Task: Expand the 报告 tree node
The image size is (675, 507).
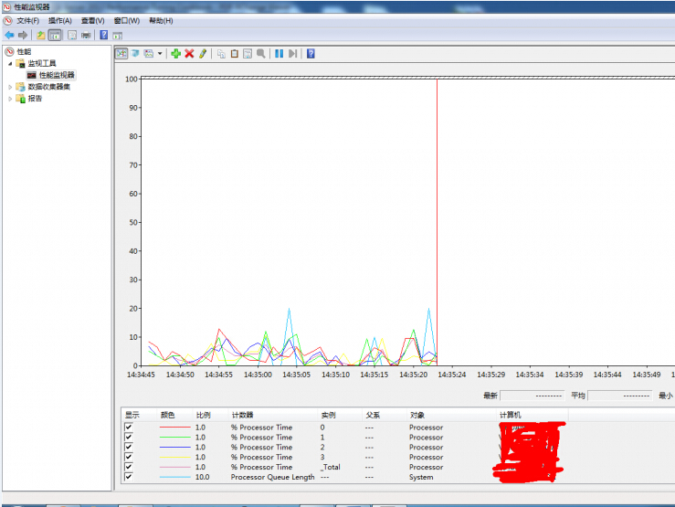Action: click(11, 99)
